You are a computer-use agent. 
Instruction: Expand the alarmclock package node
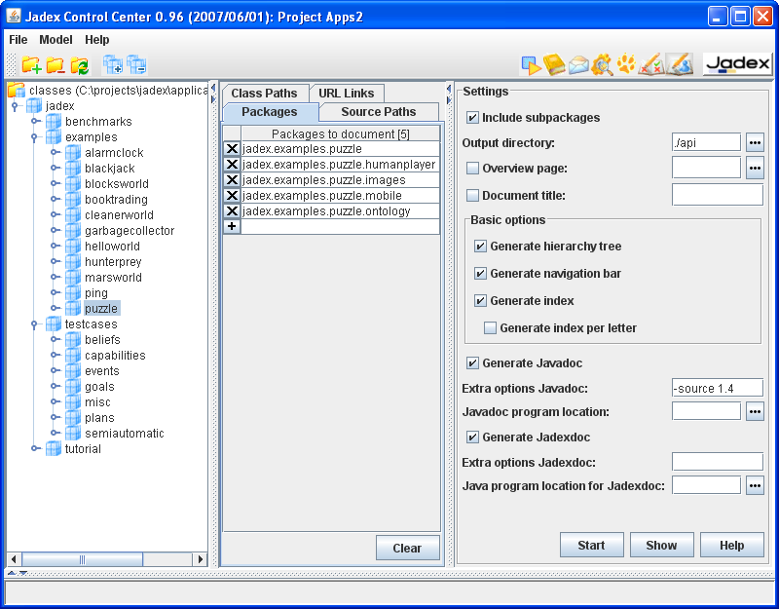pos(56,153)
